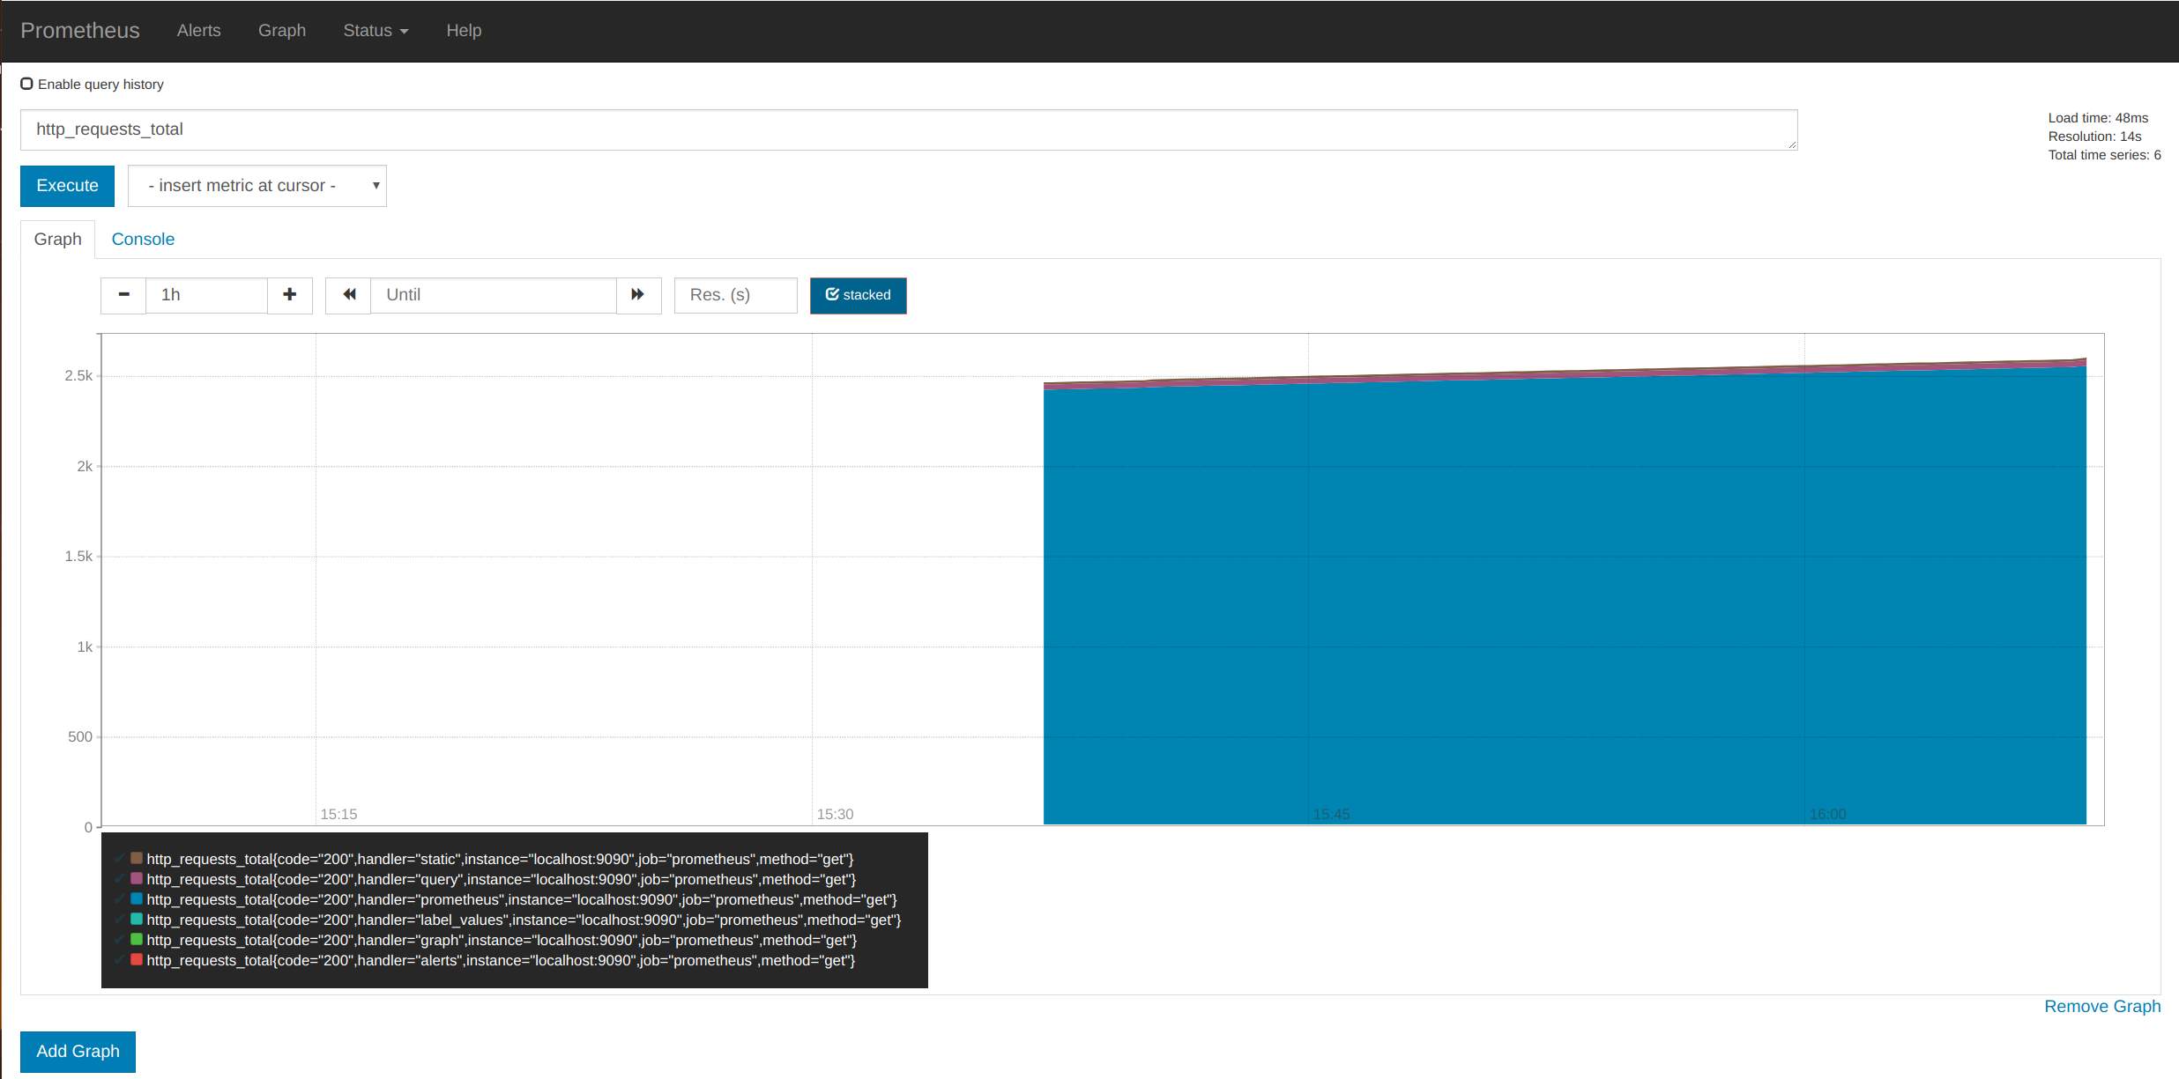
Task: Click the minus icon to decrease time range
Action: point(123,295)
